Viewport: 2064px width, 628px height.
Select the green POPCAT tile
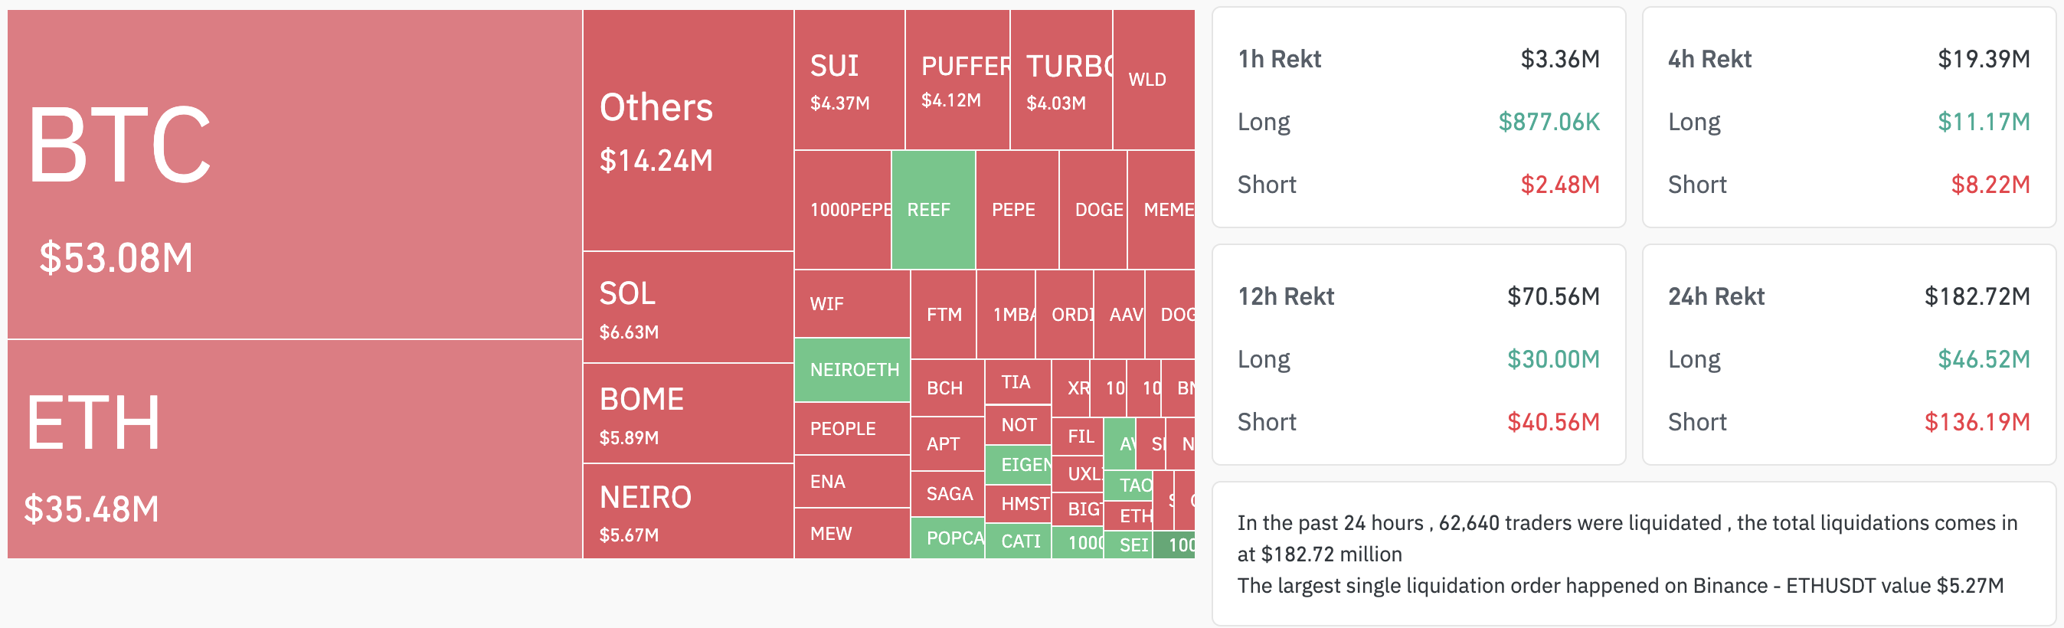point(948,538)
